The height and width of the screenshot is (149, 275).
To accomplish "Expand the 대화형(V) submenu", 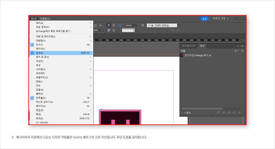I will click(x=61, y=41).
